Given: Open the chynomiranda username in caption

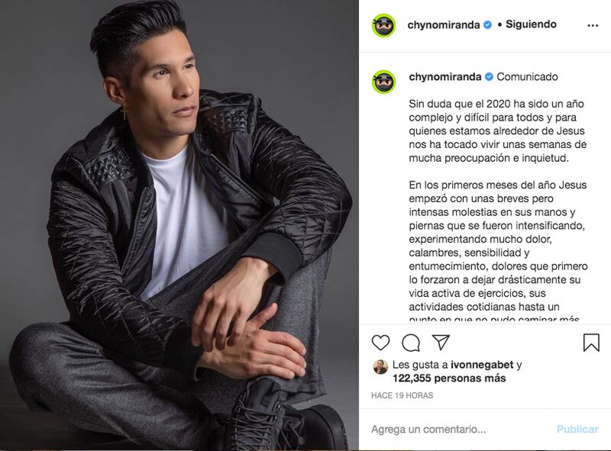Looking at the screenshot, I should [x=445, y=77].
